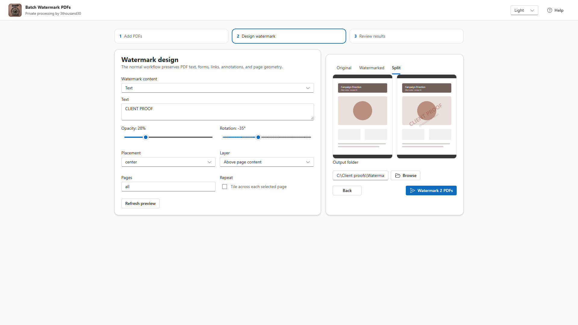Click the Back button
Screen dimensions: 578x325
click(347, 190)
